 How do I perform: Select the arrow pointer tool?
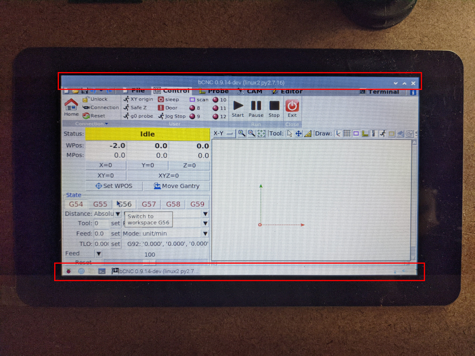pyautogui.click(x=290, y=134)
